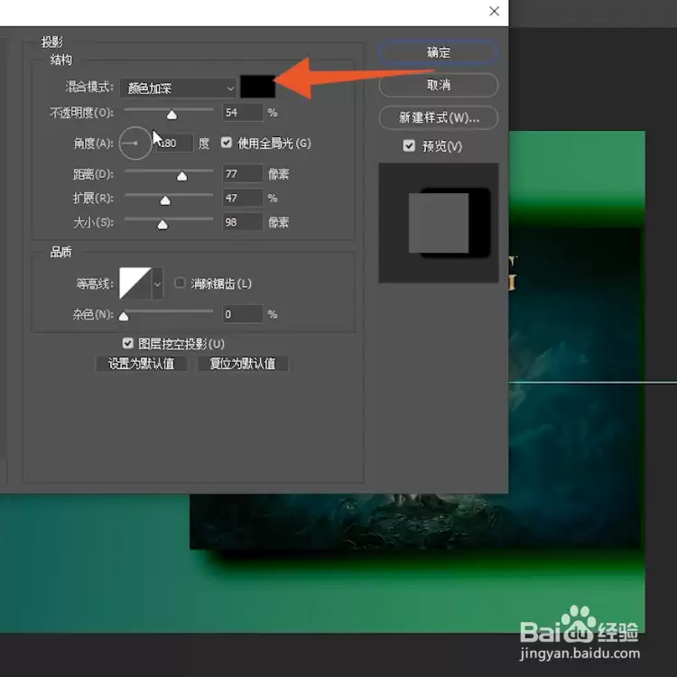677x677 pixels.
Task: Toggle 使用全局光(G) checkbox
Action: [x=227, y=143]
